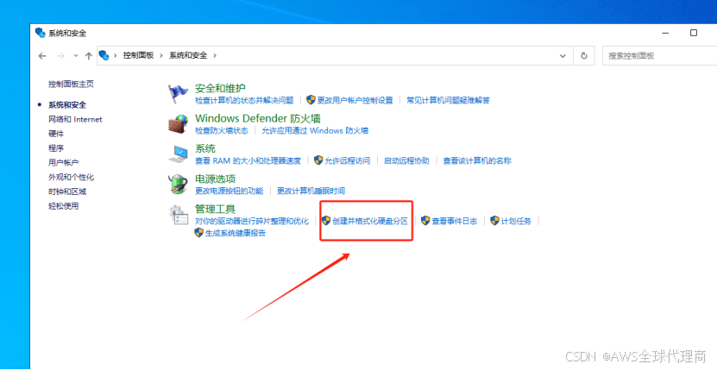The height and width of the screenshot is (370, 717).
Task: Open 程序 category in sidebar
Action: [x=56, y=148]
